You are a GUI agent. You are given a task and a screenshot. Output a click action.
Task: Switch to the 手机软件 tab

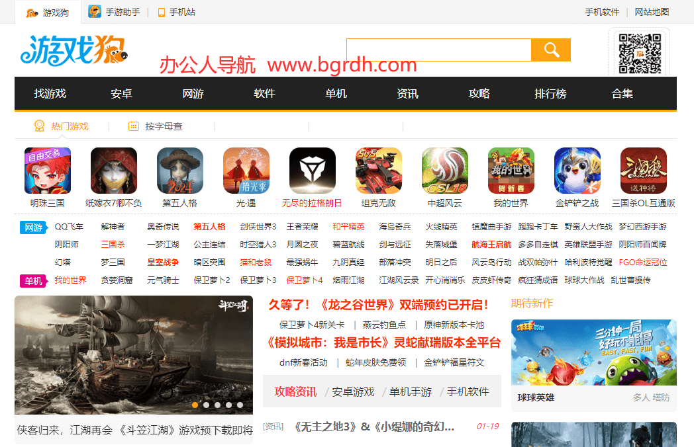[468, 391]
